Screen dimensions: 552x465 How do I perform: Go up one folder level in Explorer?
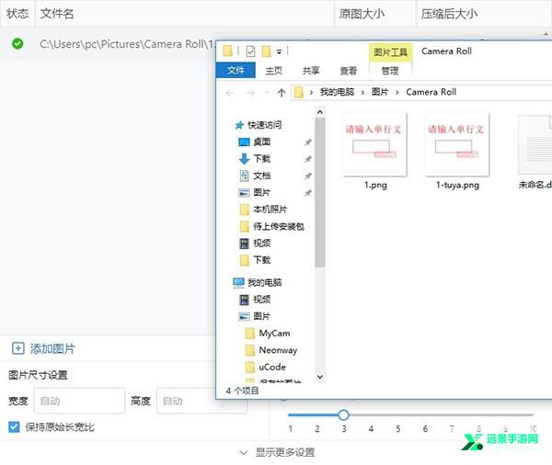(282, 93)
